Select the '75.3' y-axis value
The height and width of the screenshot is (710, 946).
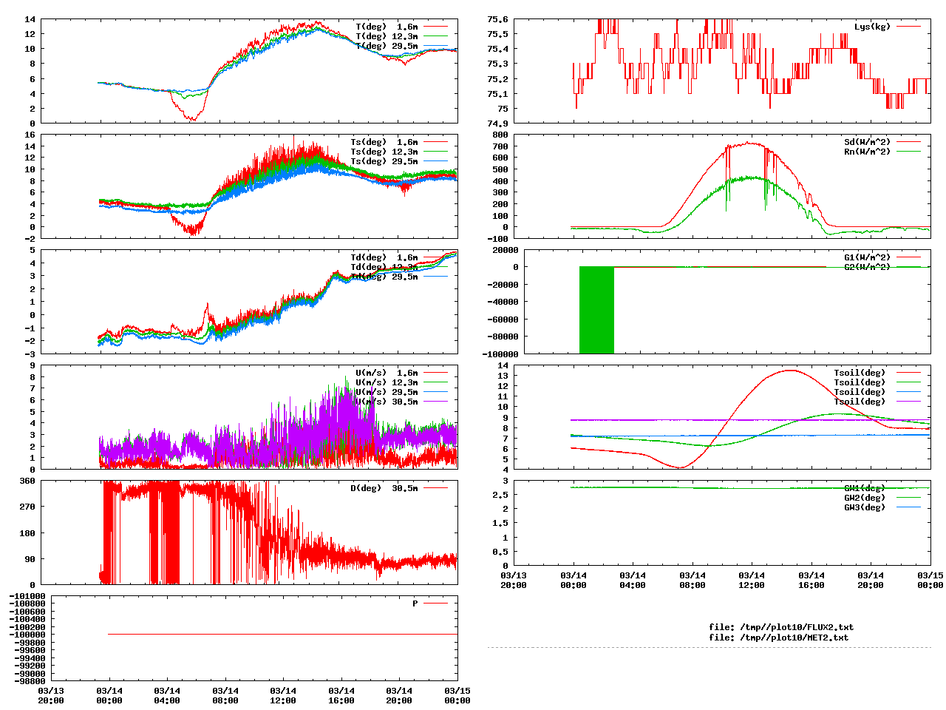pos(497,64)
